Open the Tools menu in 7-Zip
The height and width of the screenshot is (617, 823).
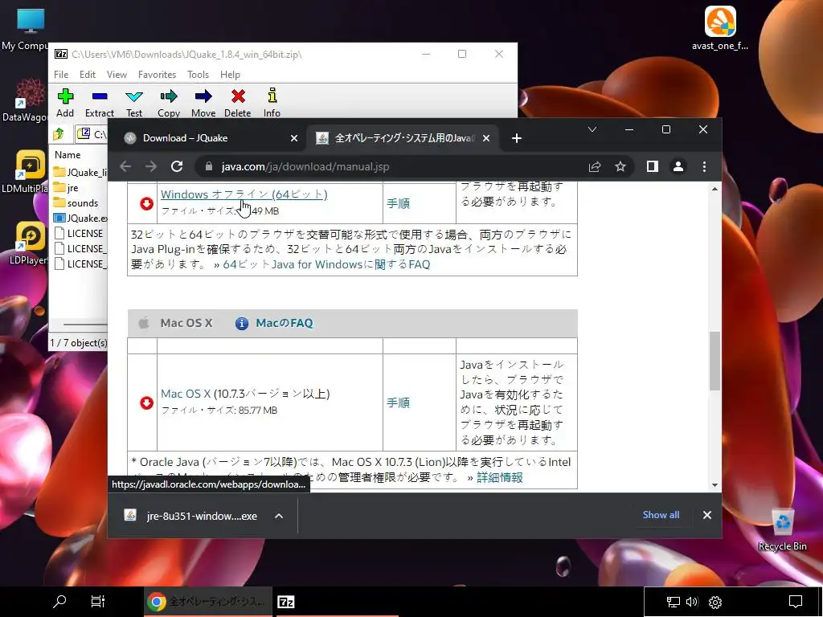click(198, 75)
